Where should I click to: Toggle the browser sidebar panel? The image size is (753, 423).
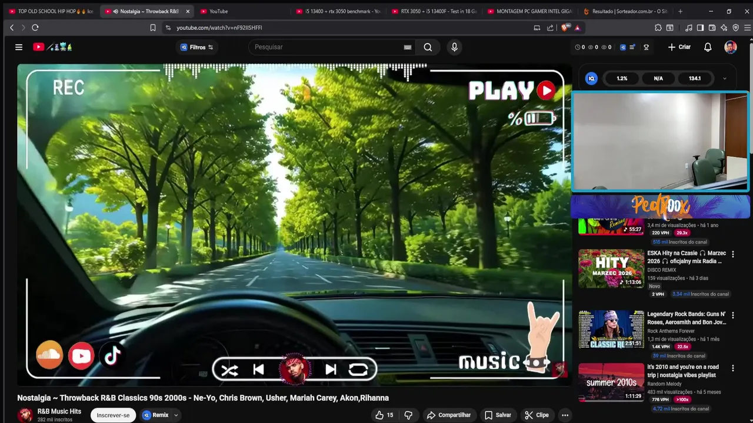[700, 28]
